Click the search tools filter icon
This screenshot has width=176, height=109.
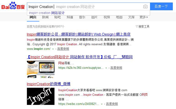tap(137, 27)
